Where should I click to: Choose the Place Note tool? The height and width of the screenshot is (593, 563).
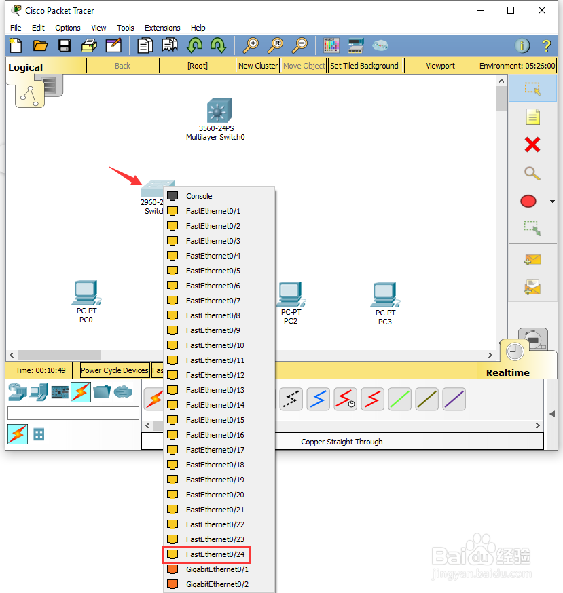(532, 117)
